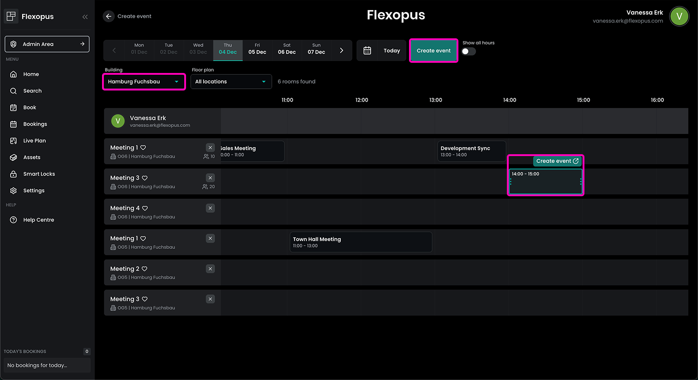This screenshot has width=698, height=380.
Task: Favorite Meeting 3 OG6 with heart icon
Action: tap(145, 178)
